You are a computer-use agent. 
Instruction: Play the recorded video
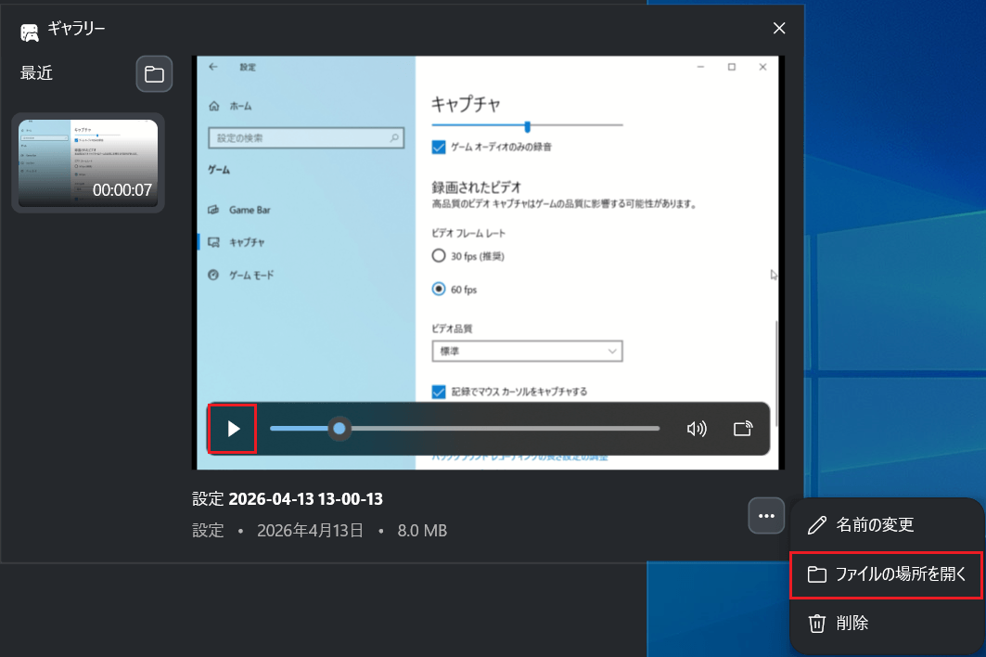coord(232,429)
